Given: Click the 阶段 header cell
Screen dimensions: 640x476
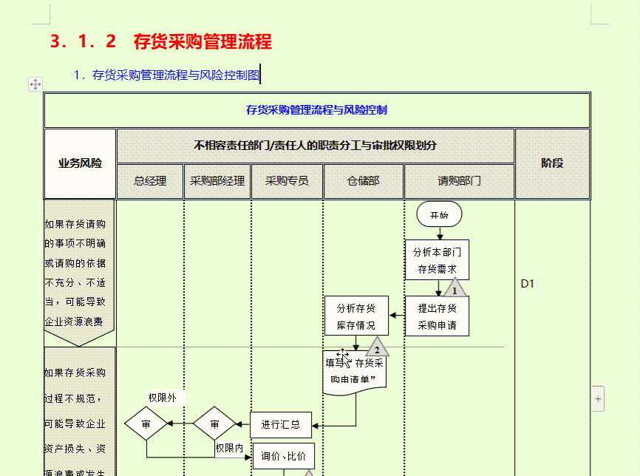Looking at the screenshot, I should click(x=552, y=163).
